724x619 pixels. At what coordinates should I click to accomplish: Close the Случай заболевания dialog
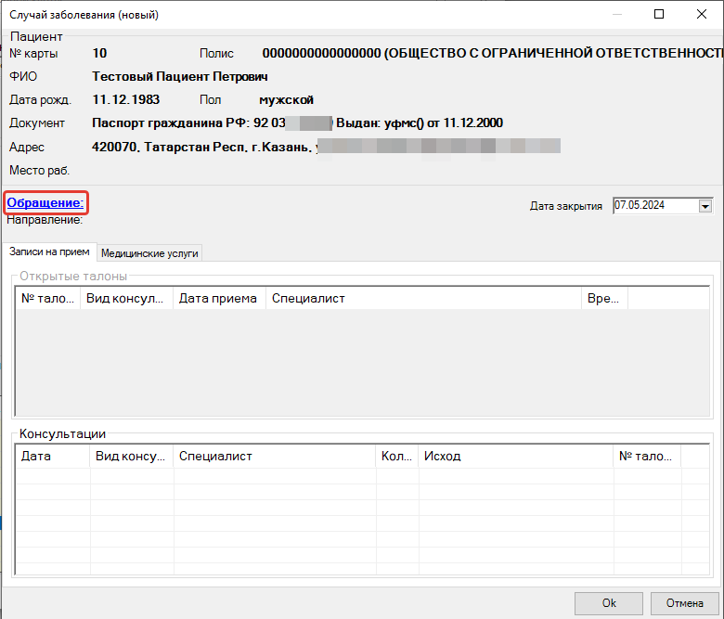[702, 14]
